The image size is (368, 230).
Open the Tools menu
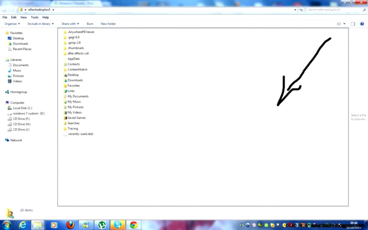pyautogui.click(x=34, y=17)
